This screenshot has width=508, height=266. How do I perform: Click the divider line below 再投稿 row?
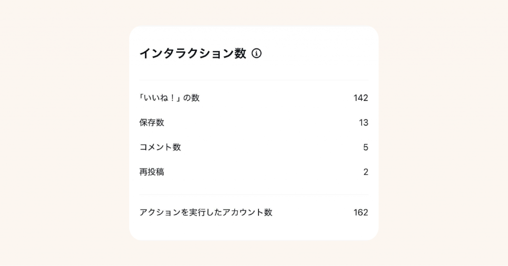tap(254, 195)
